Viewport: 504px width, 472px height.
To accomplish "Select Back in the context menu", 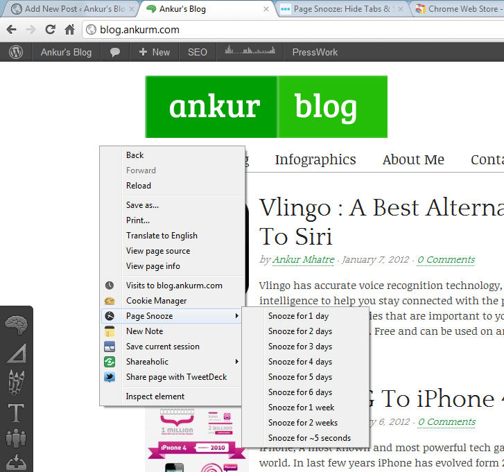I will [x=172, y=155].
